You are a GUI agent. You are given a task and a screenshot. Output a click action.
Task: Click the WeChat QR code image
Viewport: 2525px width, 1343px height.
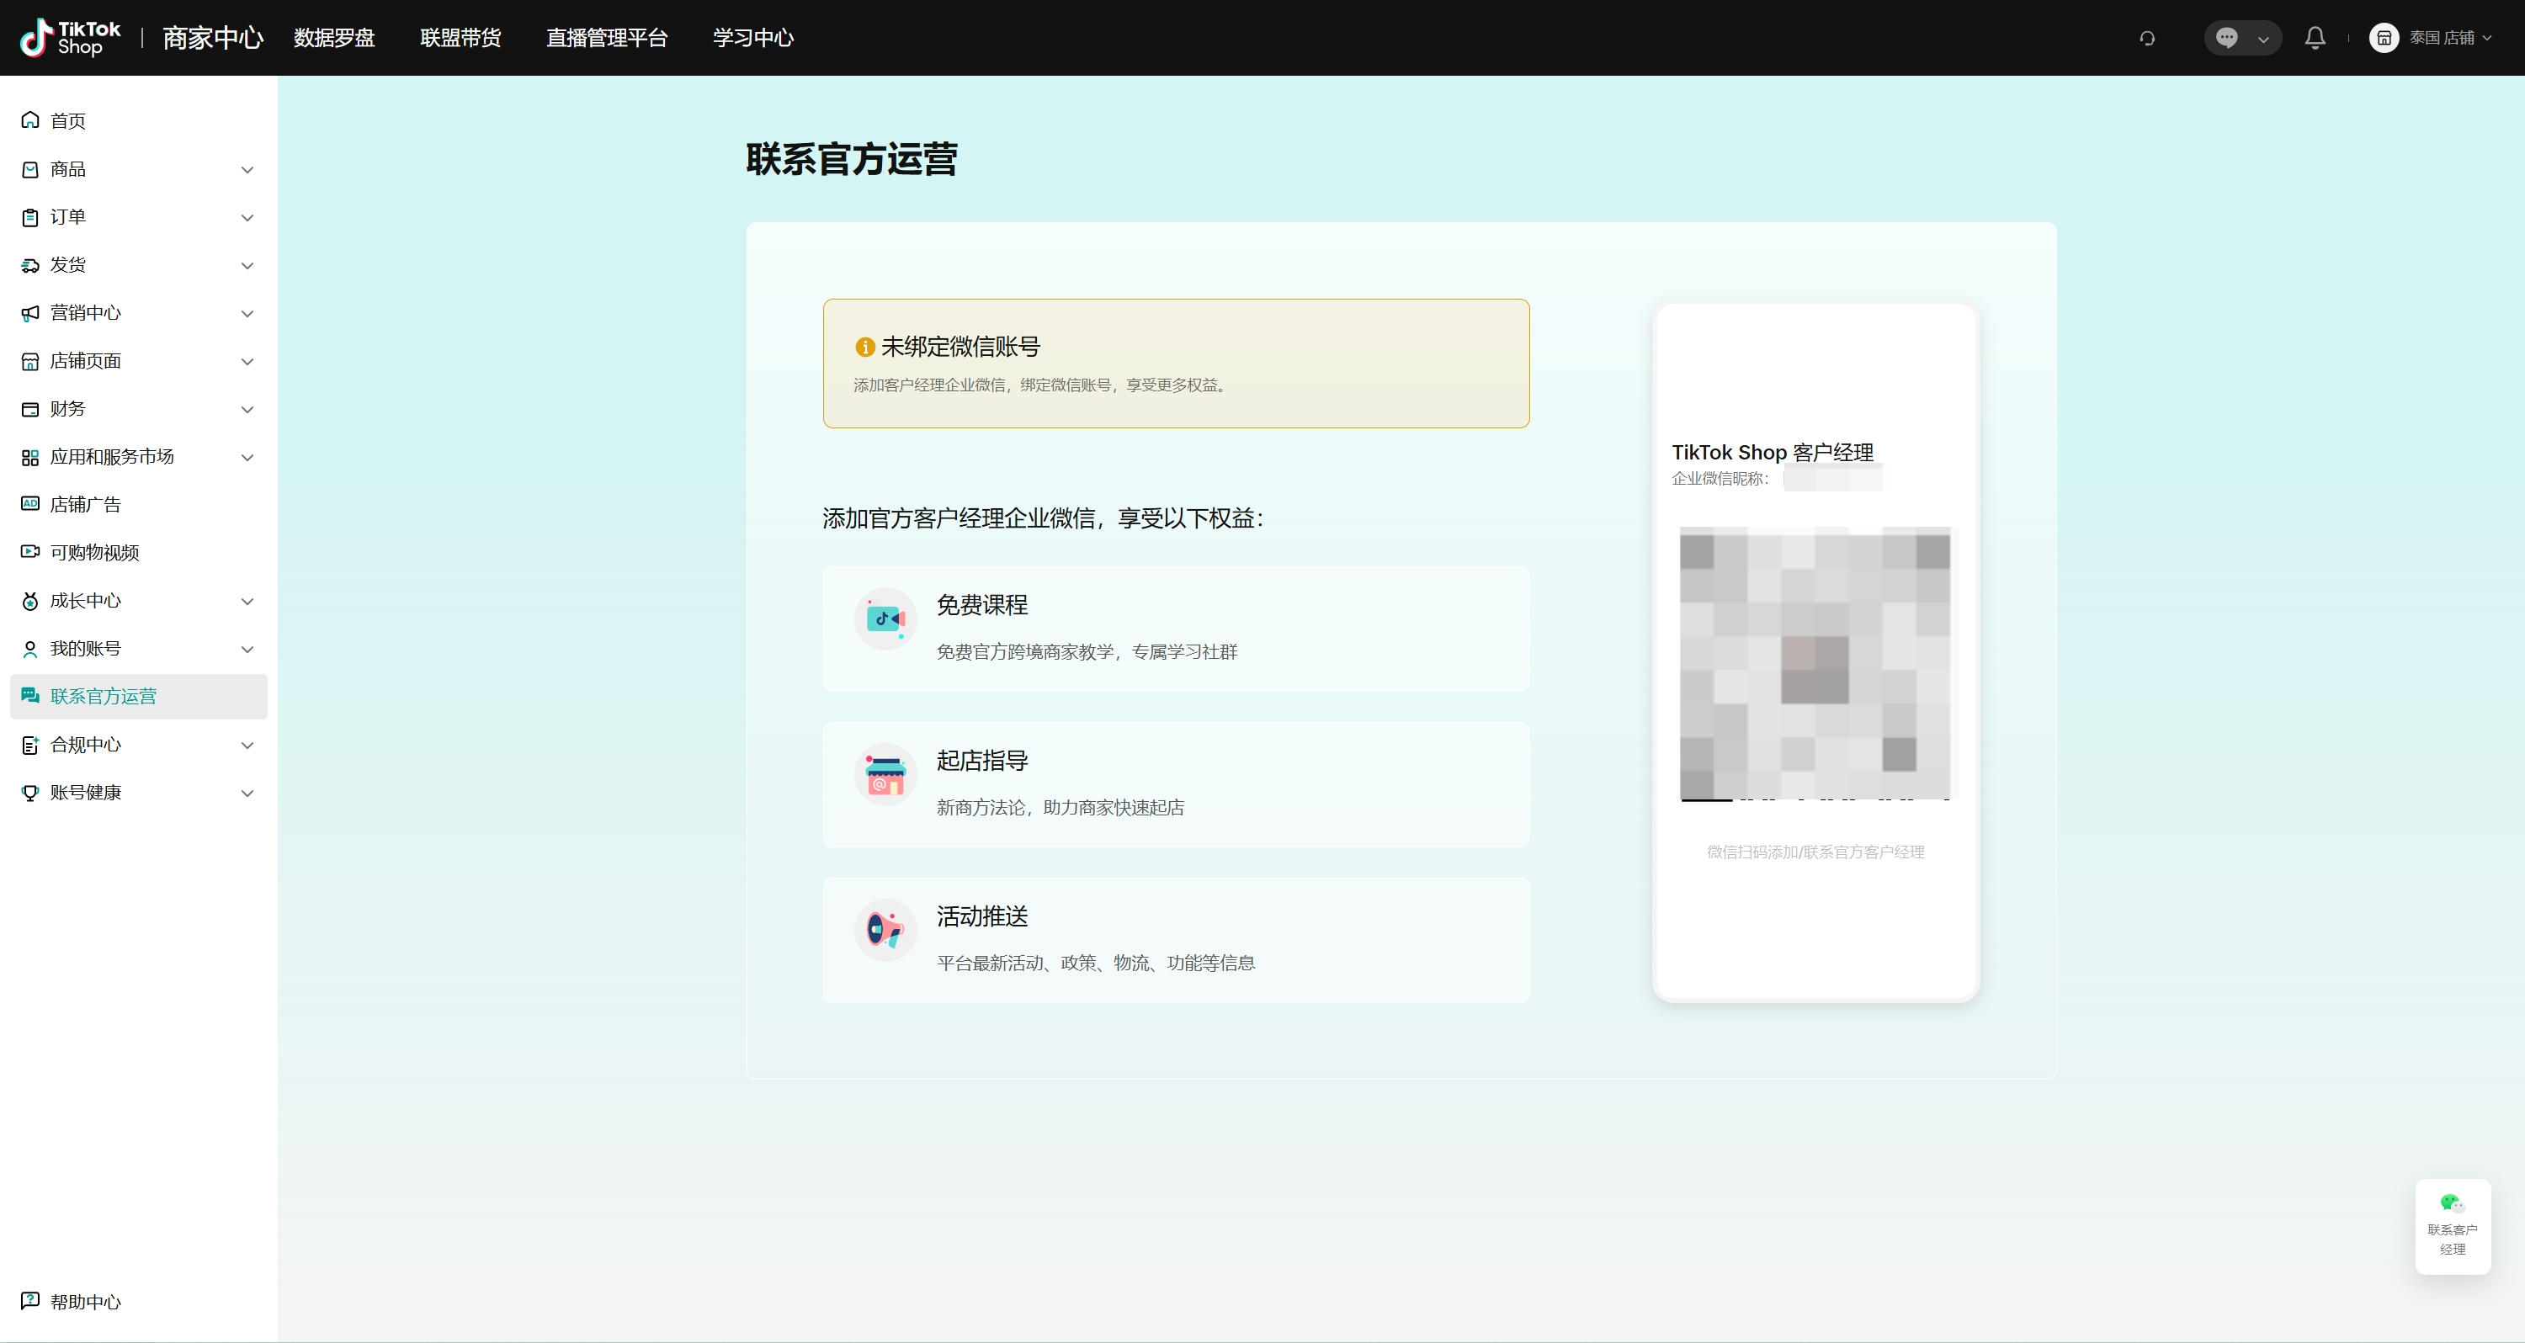coord(1815,664)
